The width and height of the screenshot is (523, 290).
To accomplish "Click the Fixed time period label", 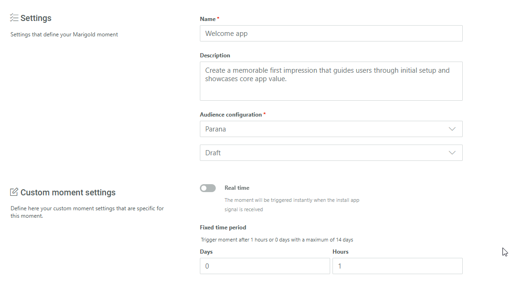I will tap(223, 228).
